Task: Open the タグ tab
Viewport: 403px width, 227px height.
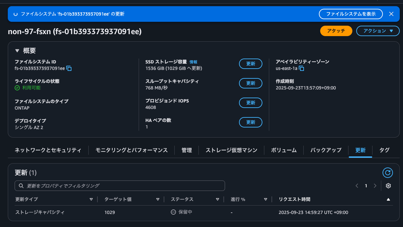Action: pyautogui.click(x=384, y=150)
